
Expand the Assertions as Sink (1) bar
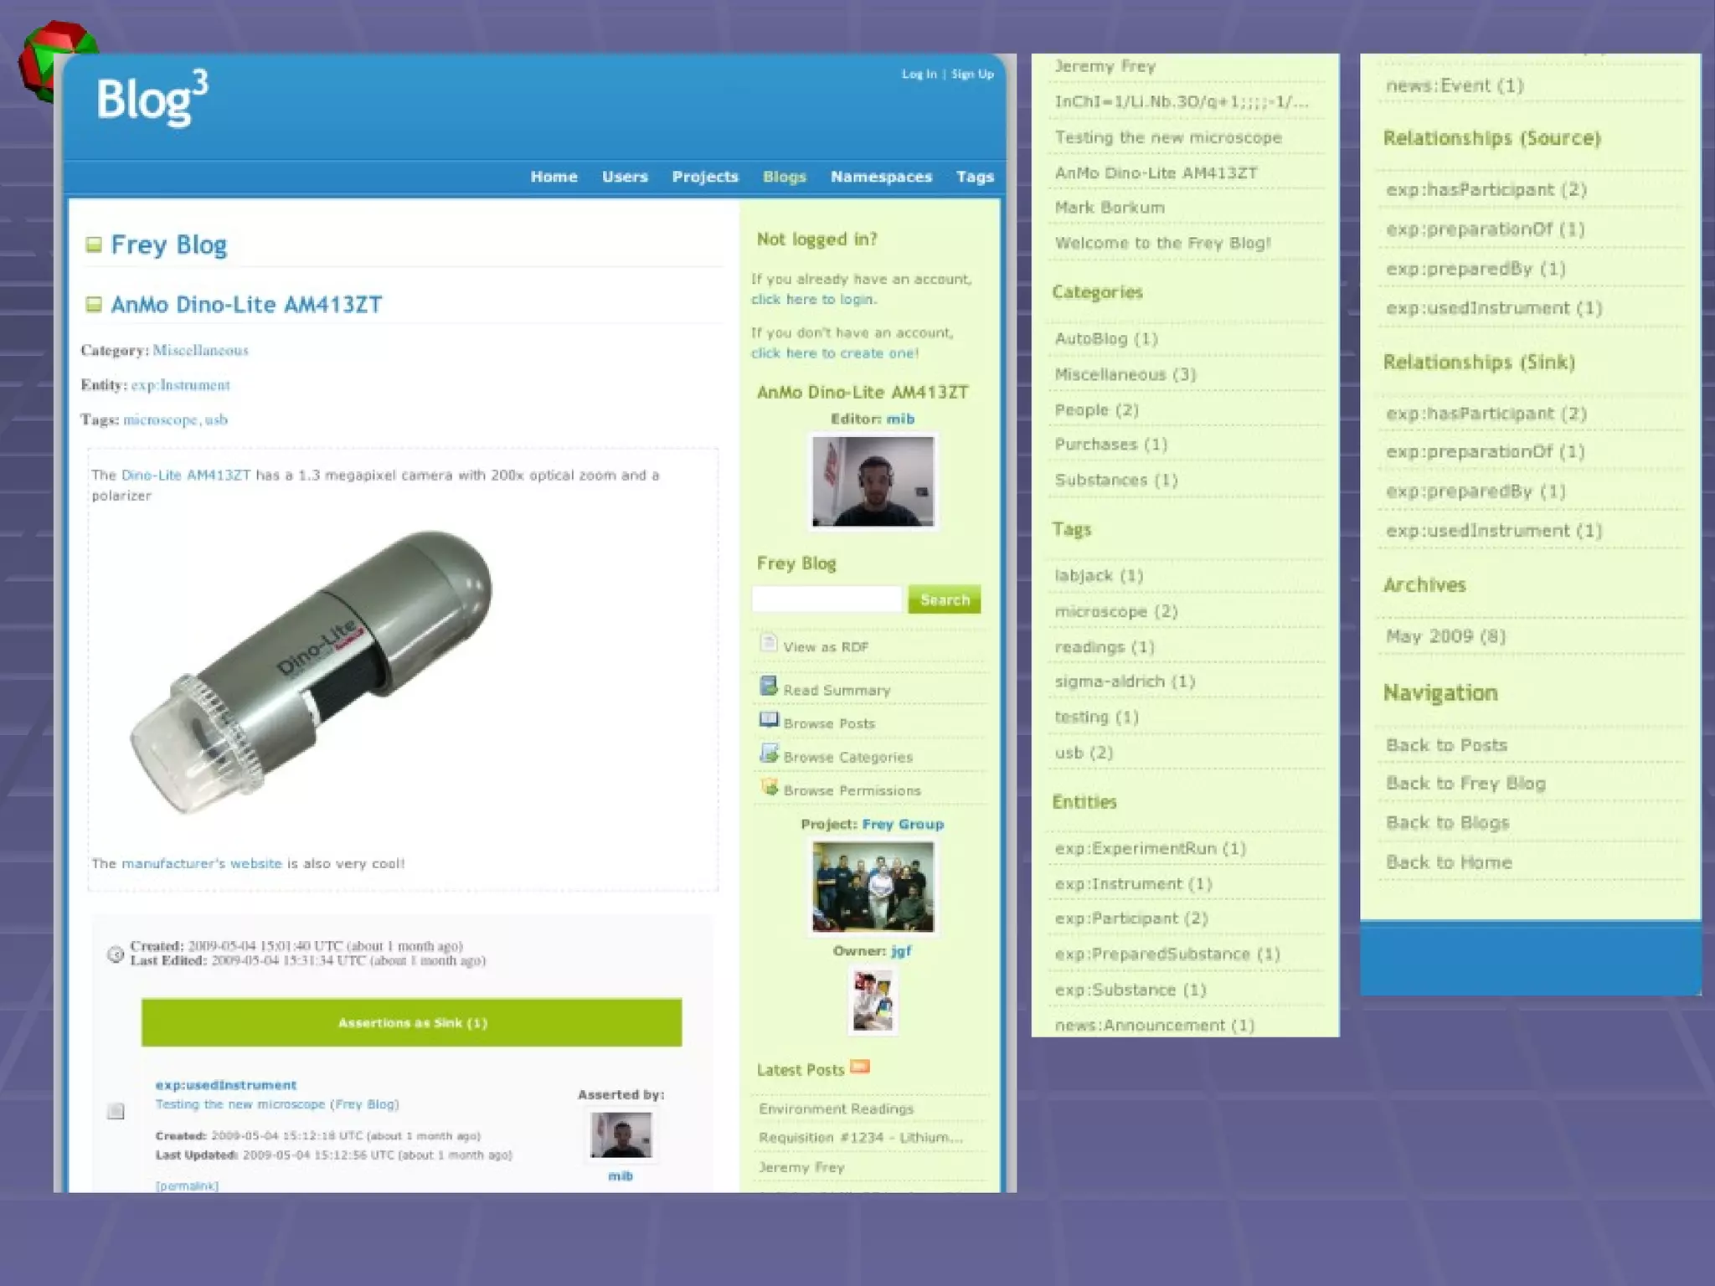point(411,1022)
